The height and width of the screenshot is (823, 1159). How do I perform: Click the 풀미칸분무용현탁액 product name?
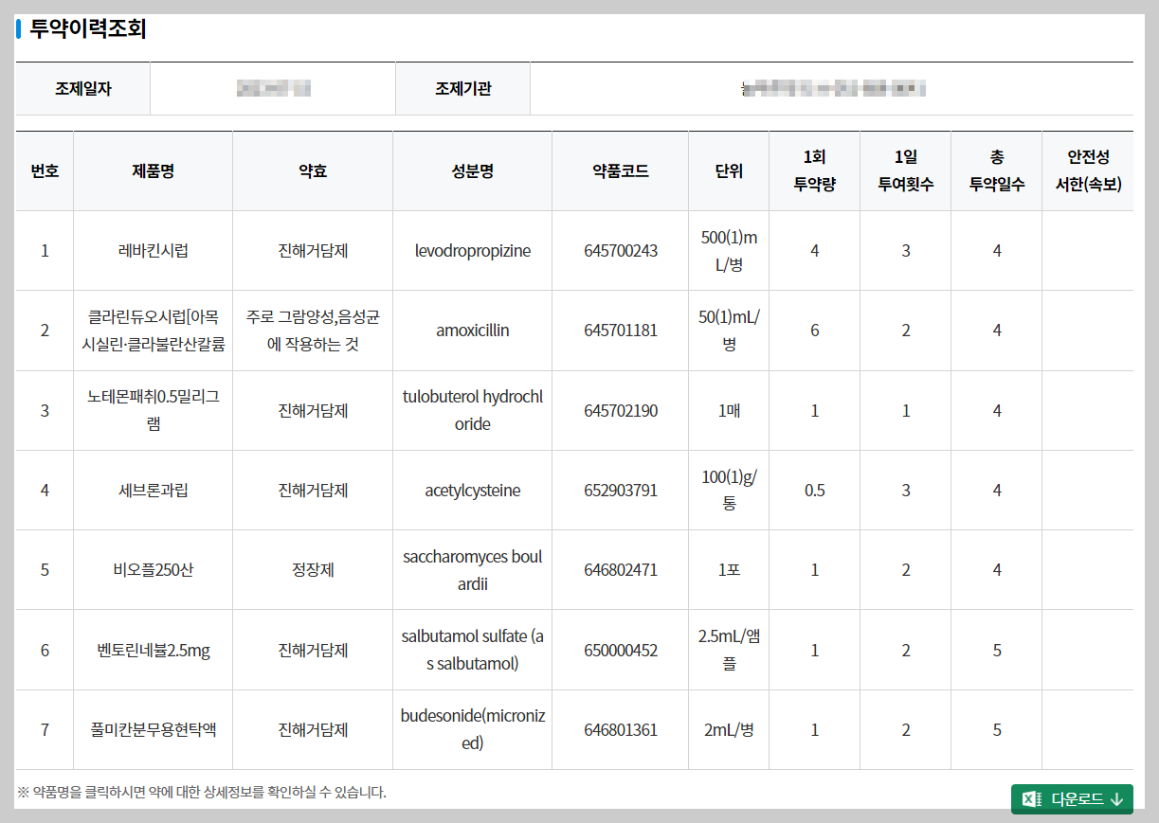click(153, 729)
